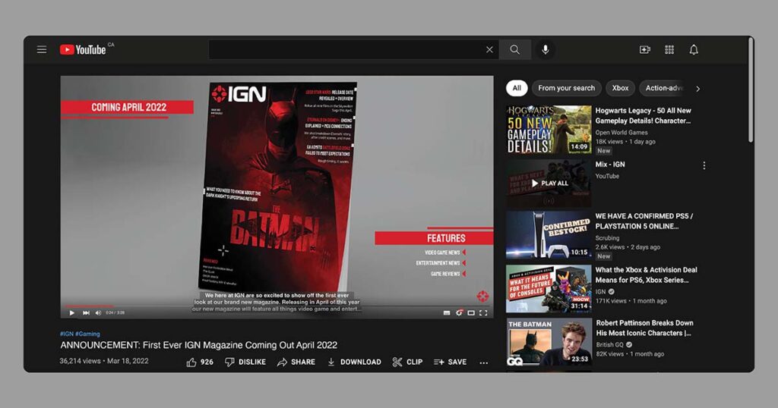Click the CLIP scissors button
Screen dimensions: 778x408
point(407,362)
